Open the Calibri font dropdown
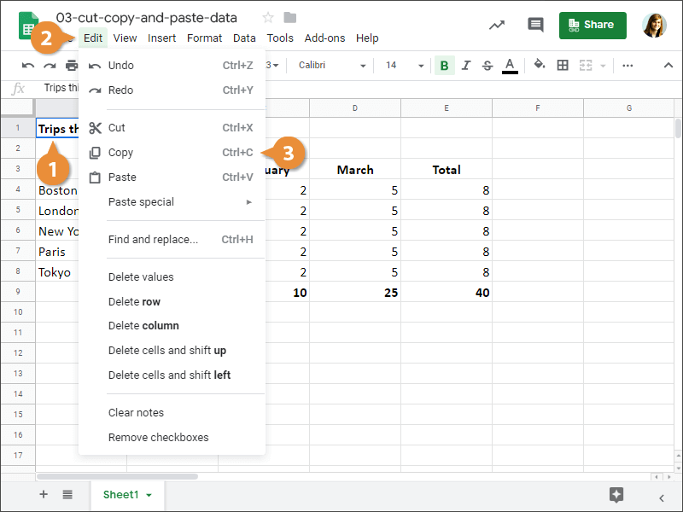 point(331,66)
